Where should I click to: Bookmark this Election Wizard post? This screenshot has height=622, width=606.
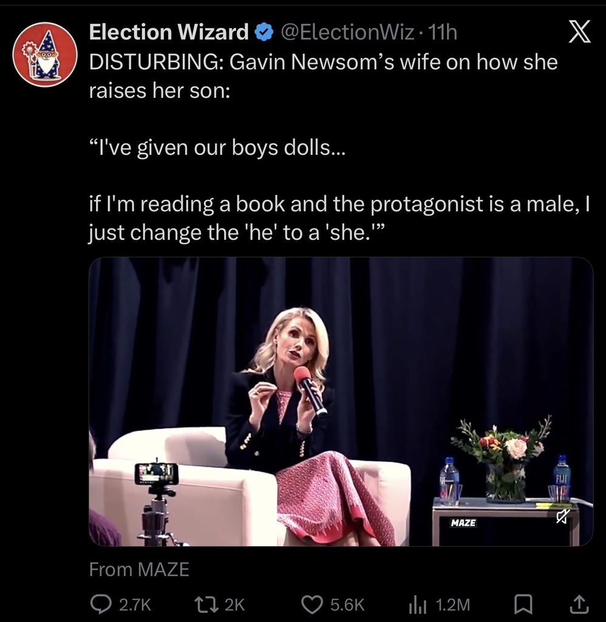coord(522,603)
